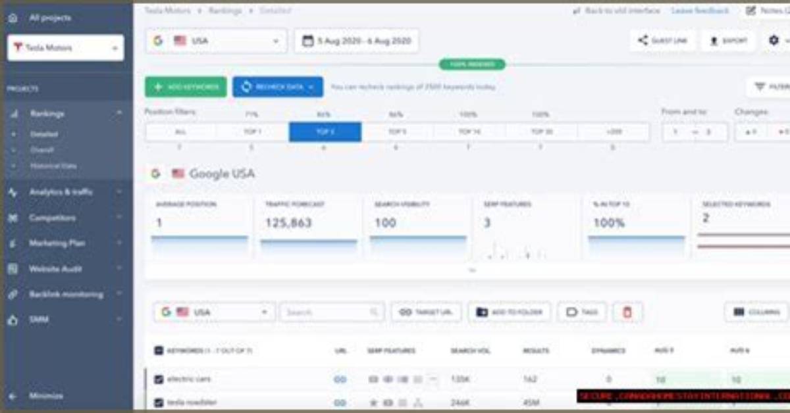790x413 pixels.
Task: Click the magnifier icon in keyword search
Action: 374,312
